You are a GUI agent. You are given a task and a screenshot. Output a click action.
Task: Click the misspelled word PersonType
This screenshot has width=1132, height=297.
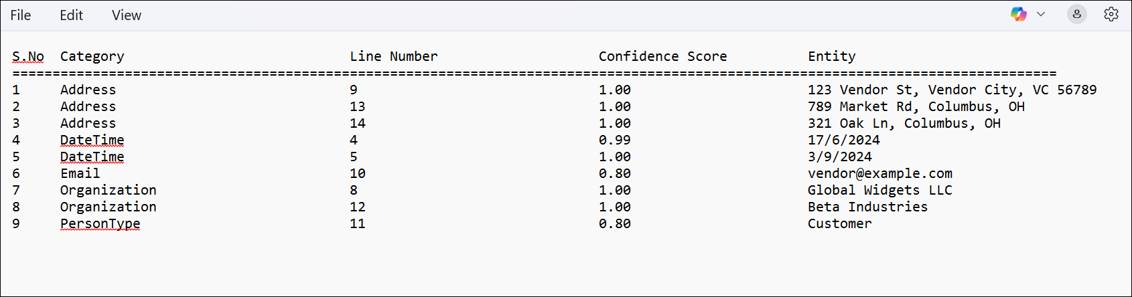pos(100,224)
